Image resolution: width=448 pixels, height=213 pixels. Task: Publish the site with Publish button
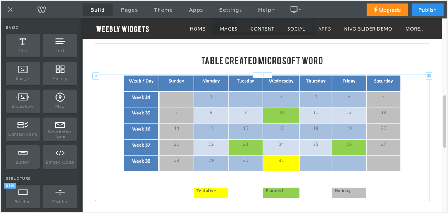427,10
